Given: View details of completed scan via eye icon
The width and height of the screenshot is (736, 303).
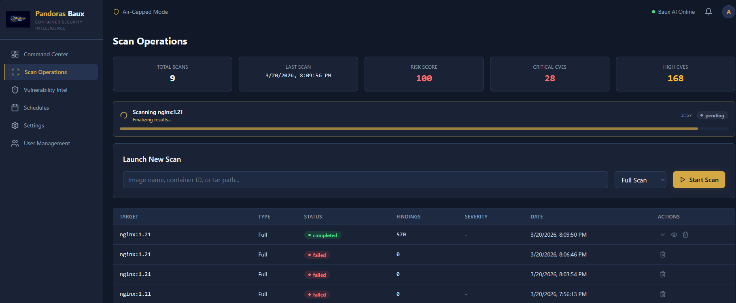Looking at the screenshot, I should (674, 235).
